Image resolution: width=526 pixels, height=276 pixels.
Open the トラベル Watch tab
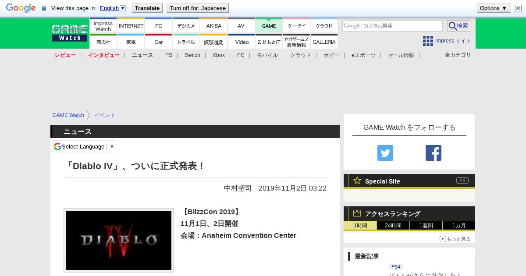point(186,42)
